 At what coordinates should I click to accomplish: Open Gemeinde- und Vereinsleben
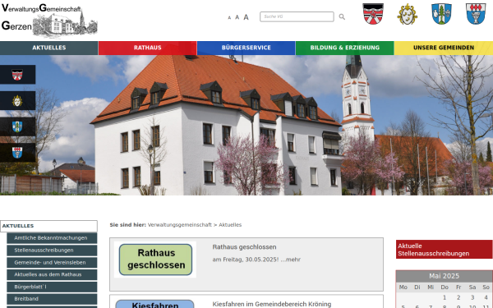[52, 263]
